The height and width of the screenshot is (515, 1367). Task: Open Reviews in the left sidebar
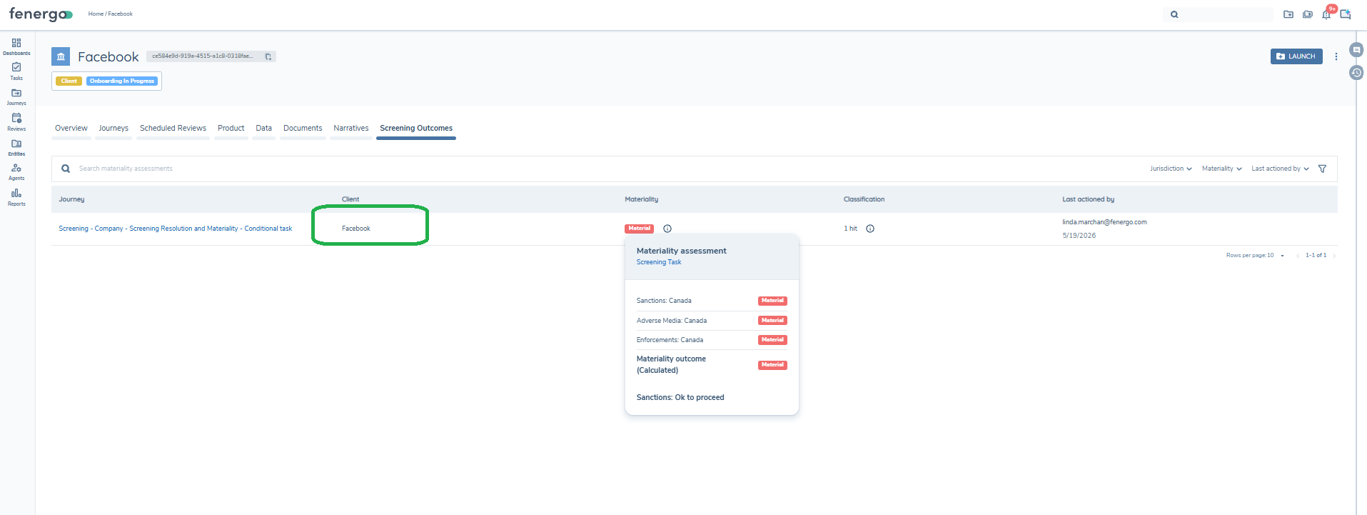16,122
